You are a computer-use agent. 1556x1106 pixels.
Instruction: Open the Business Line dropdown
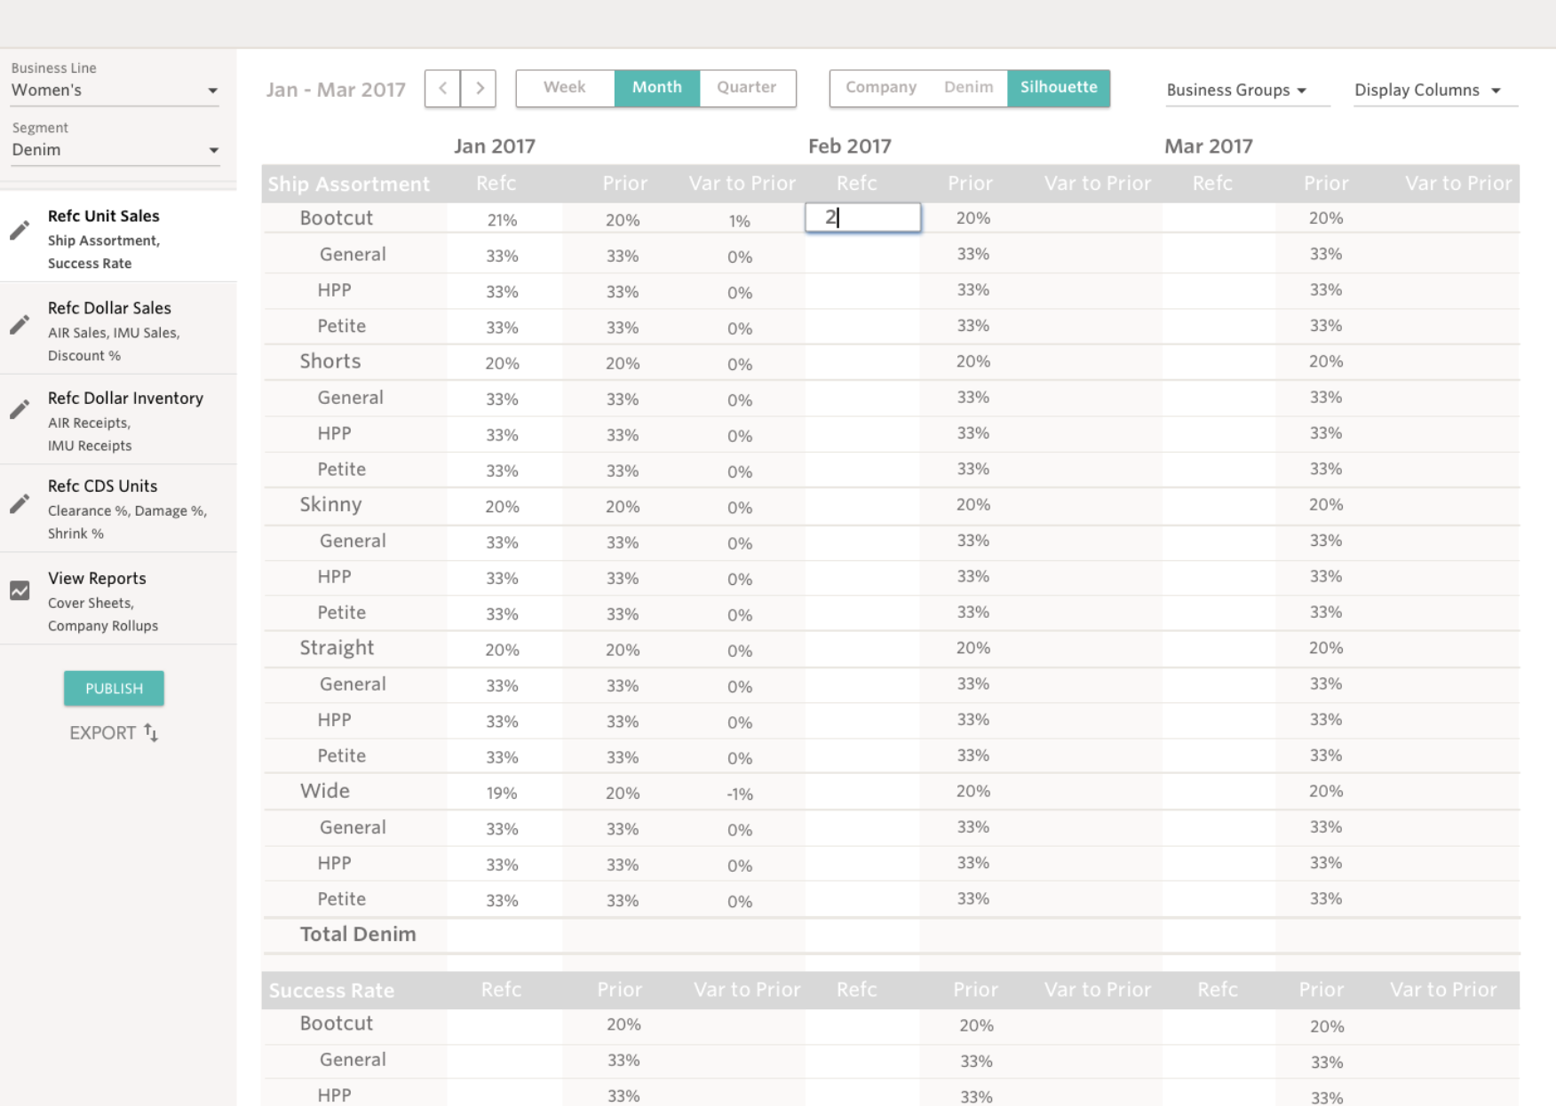pos(114,91)
